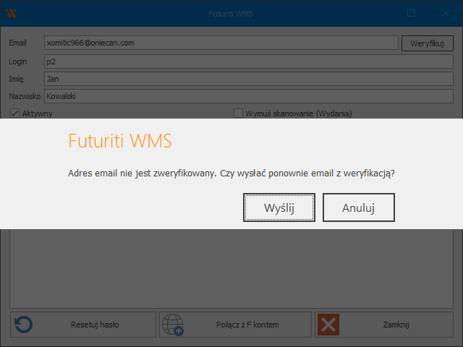Click the Futuriti WMS logo in title bar

10,13
